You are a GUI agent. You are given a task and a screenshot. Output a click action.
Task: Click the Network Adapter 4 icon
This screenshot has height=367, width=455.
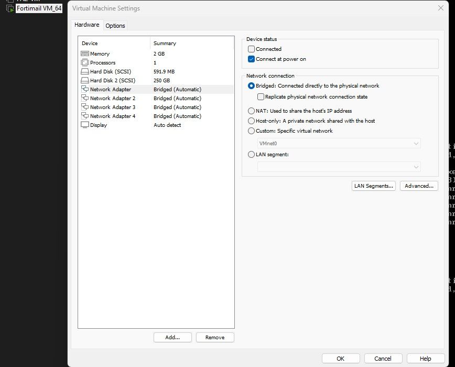85,116
